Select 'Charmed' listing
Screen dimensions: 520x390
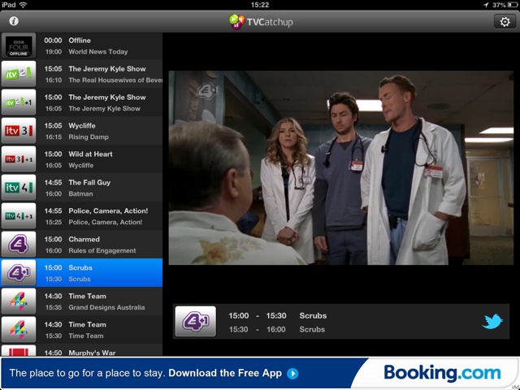(x=84, y=240)
